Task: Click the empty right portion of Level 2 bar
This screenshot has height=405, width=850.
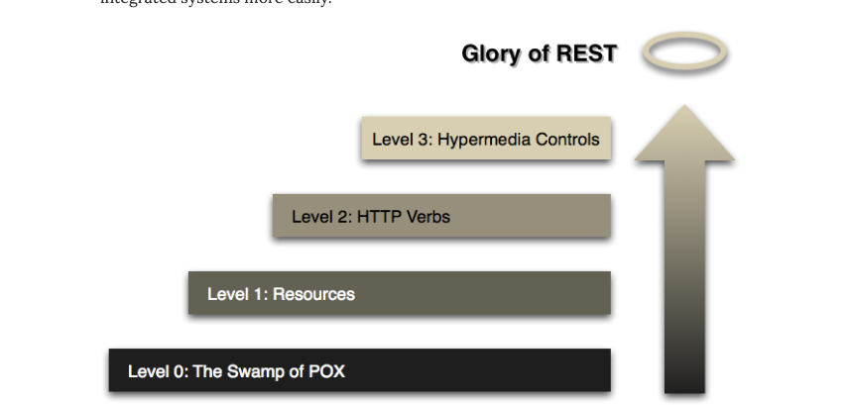Action: pos(536,216)
